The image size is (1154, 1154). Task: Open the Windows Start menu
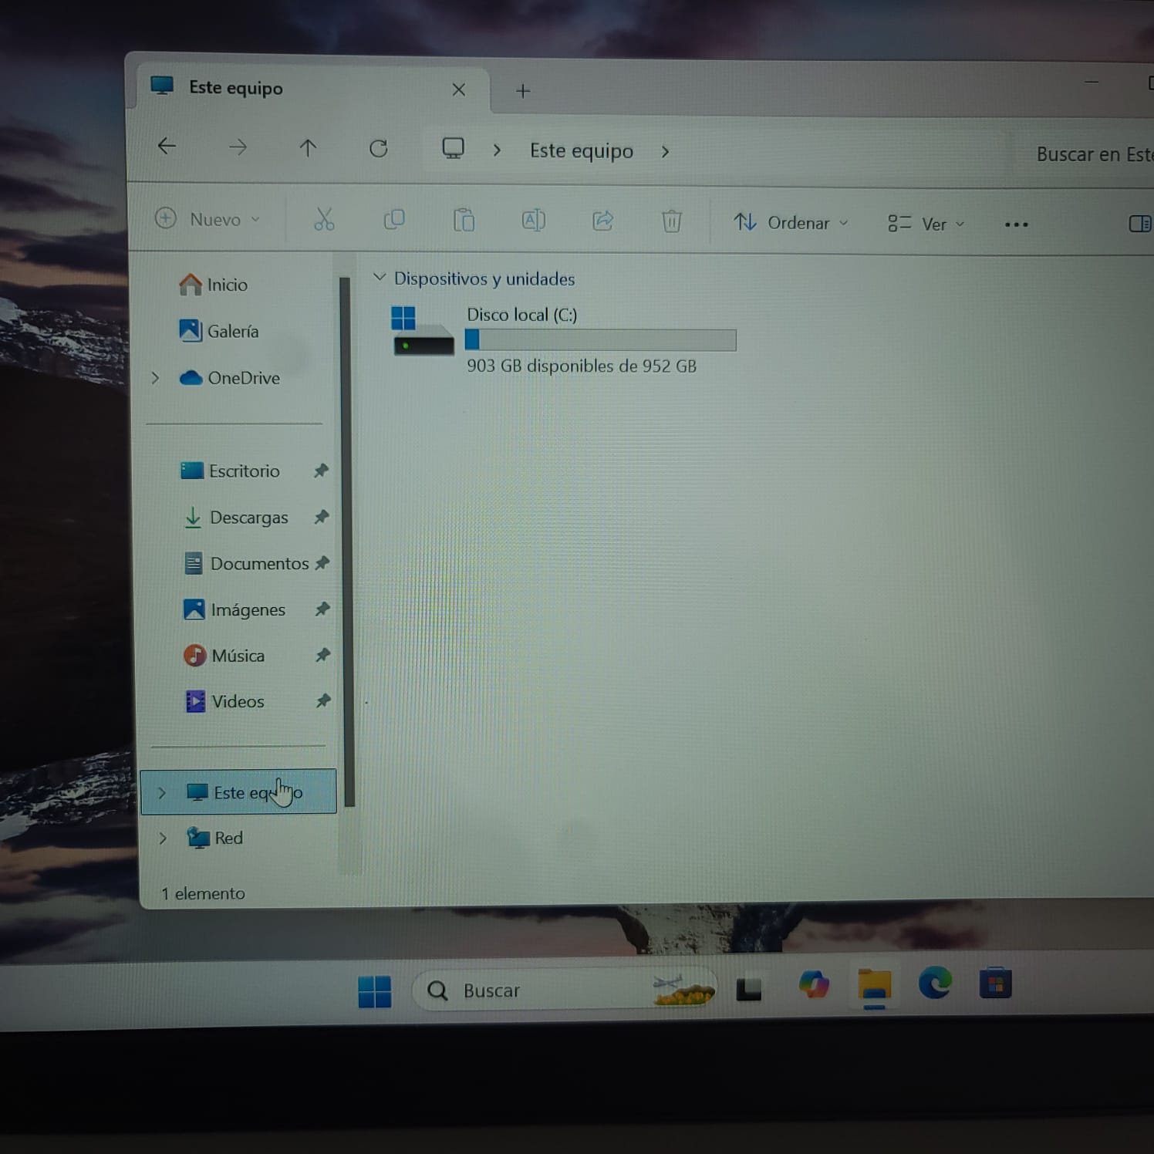tap(375, 991)
